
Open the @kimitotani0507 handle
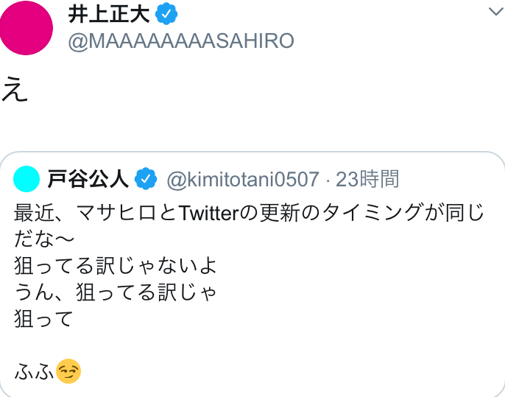[243, 179]
